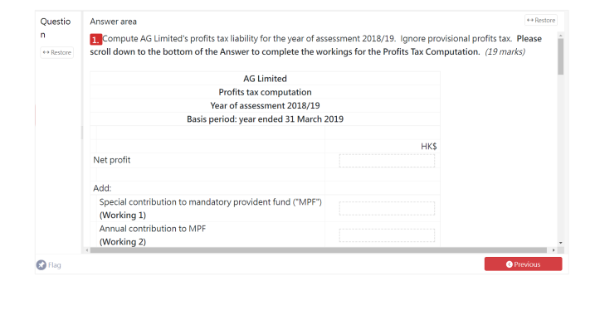Click the red question number 1 badge

pyautogui.click(x=95, y=40)
